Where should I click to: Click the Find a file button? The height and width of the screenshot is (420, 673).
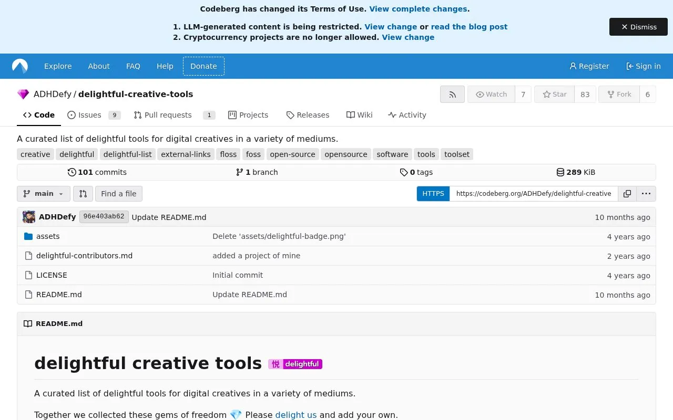pos(119,194)
